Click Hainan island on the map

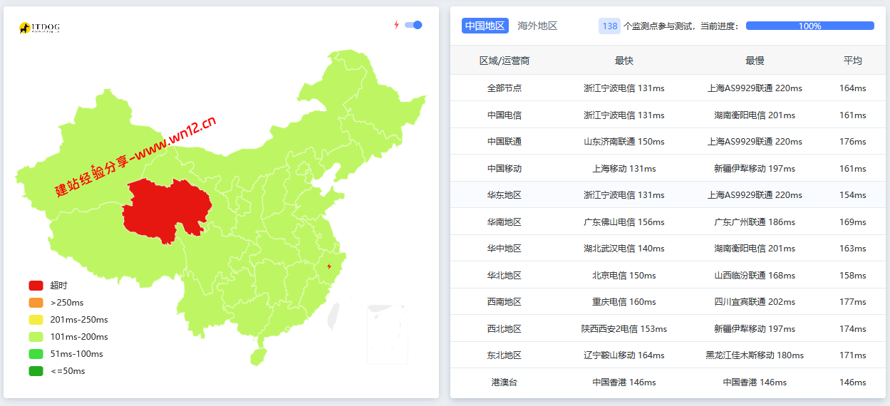click(257, 356)
